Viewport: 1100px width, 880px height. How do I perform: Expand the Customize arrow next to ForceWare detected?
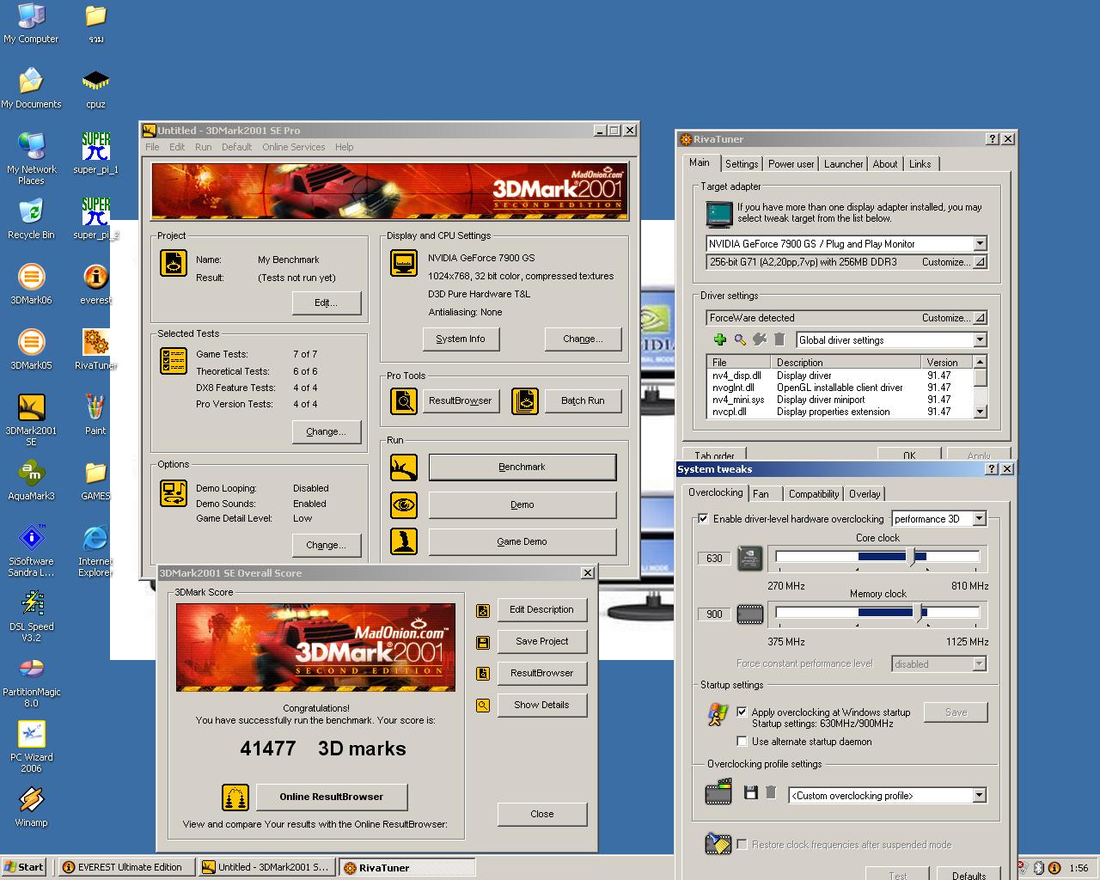[979, 317]
